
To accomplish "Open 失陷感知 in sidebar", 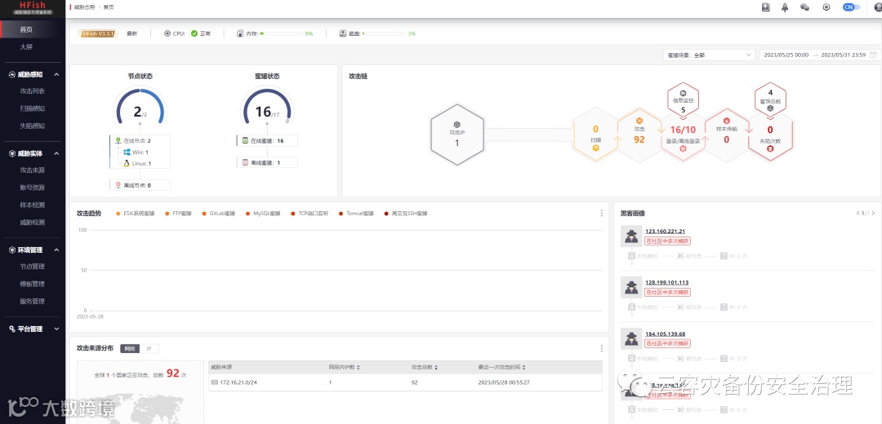I will tap(32, 126).
